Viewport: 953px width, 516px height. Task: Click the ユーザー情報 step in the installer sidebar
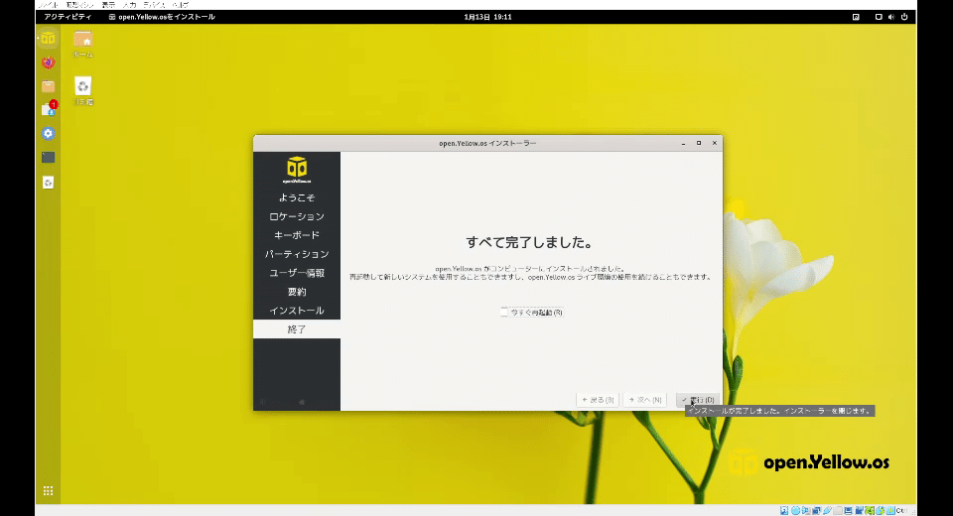pos(297,273)
